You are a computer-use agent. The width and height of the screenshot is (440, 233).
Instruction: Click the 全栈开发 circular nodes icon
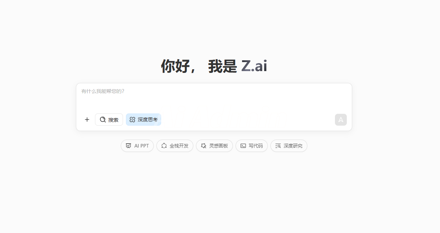point(164,146)
